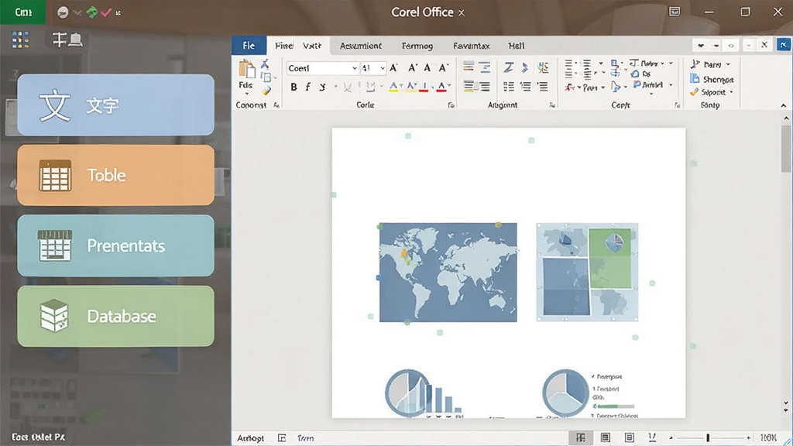
Task: Click the highlighted table view status icon
Action: click(581, 437)
